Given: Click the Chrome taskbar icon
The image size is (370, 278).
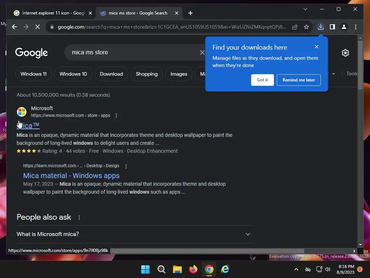Looking at the screenshot, I should 209,269.
